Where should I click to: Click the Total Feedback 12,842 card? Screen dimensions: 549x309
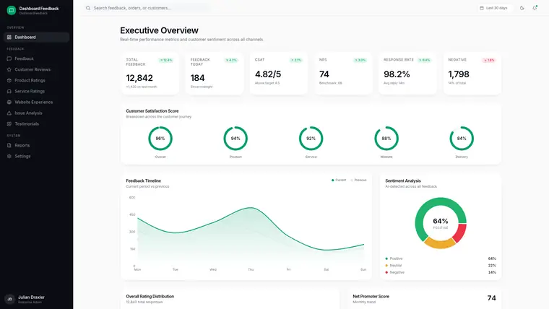150,74
